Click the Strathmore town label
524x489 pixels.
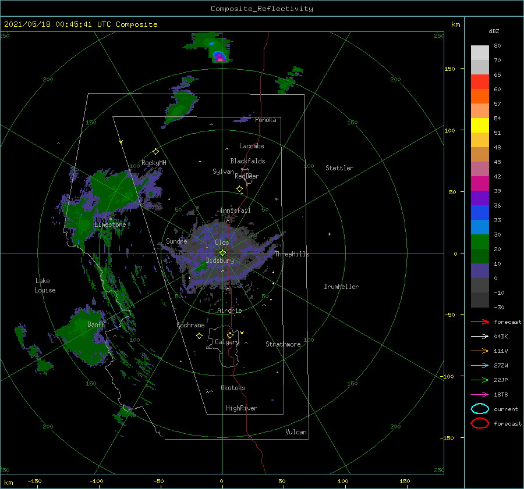(283, 344)
